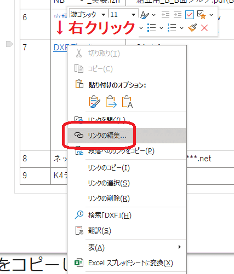
Task: Click the Excel スプレッドシートに変換 icon
Action: pos(79,263)
